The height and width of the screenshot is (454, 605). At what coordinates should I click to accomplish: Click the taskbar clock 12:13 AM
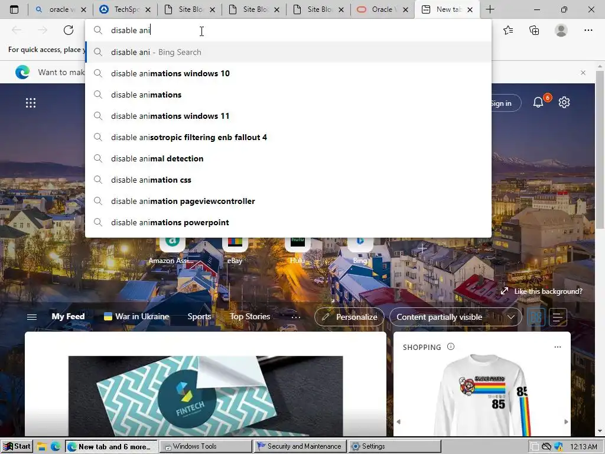(x=583, y=447)
